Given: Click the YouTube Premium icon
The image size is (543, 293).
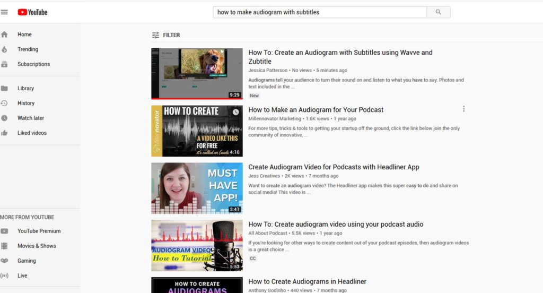Looking at the screenshot, I should coord(4,231).
